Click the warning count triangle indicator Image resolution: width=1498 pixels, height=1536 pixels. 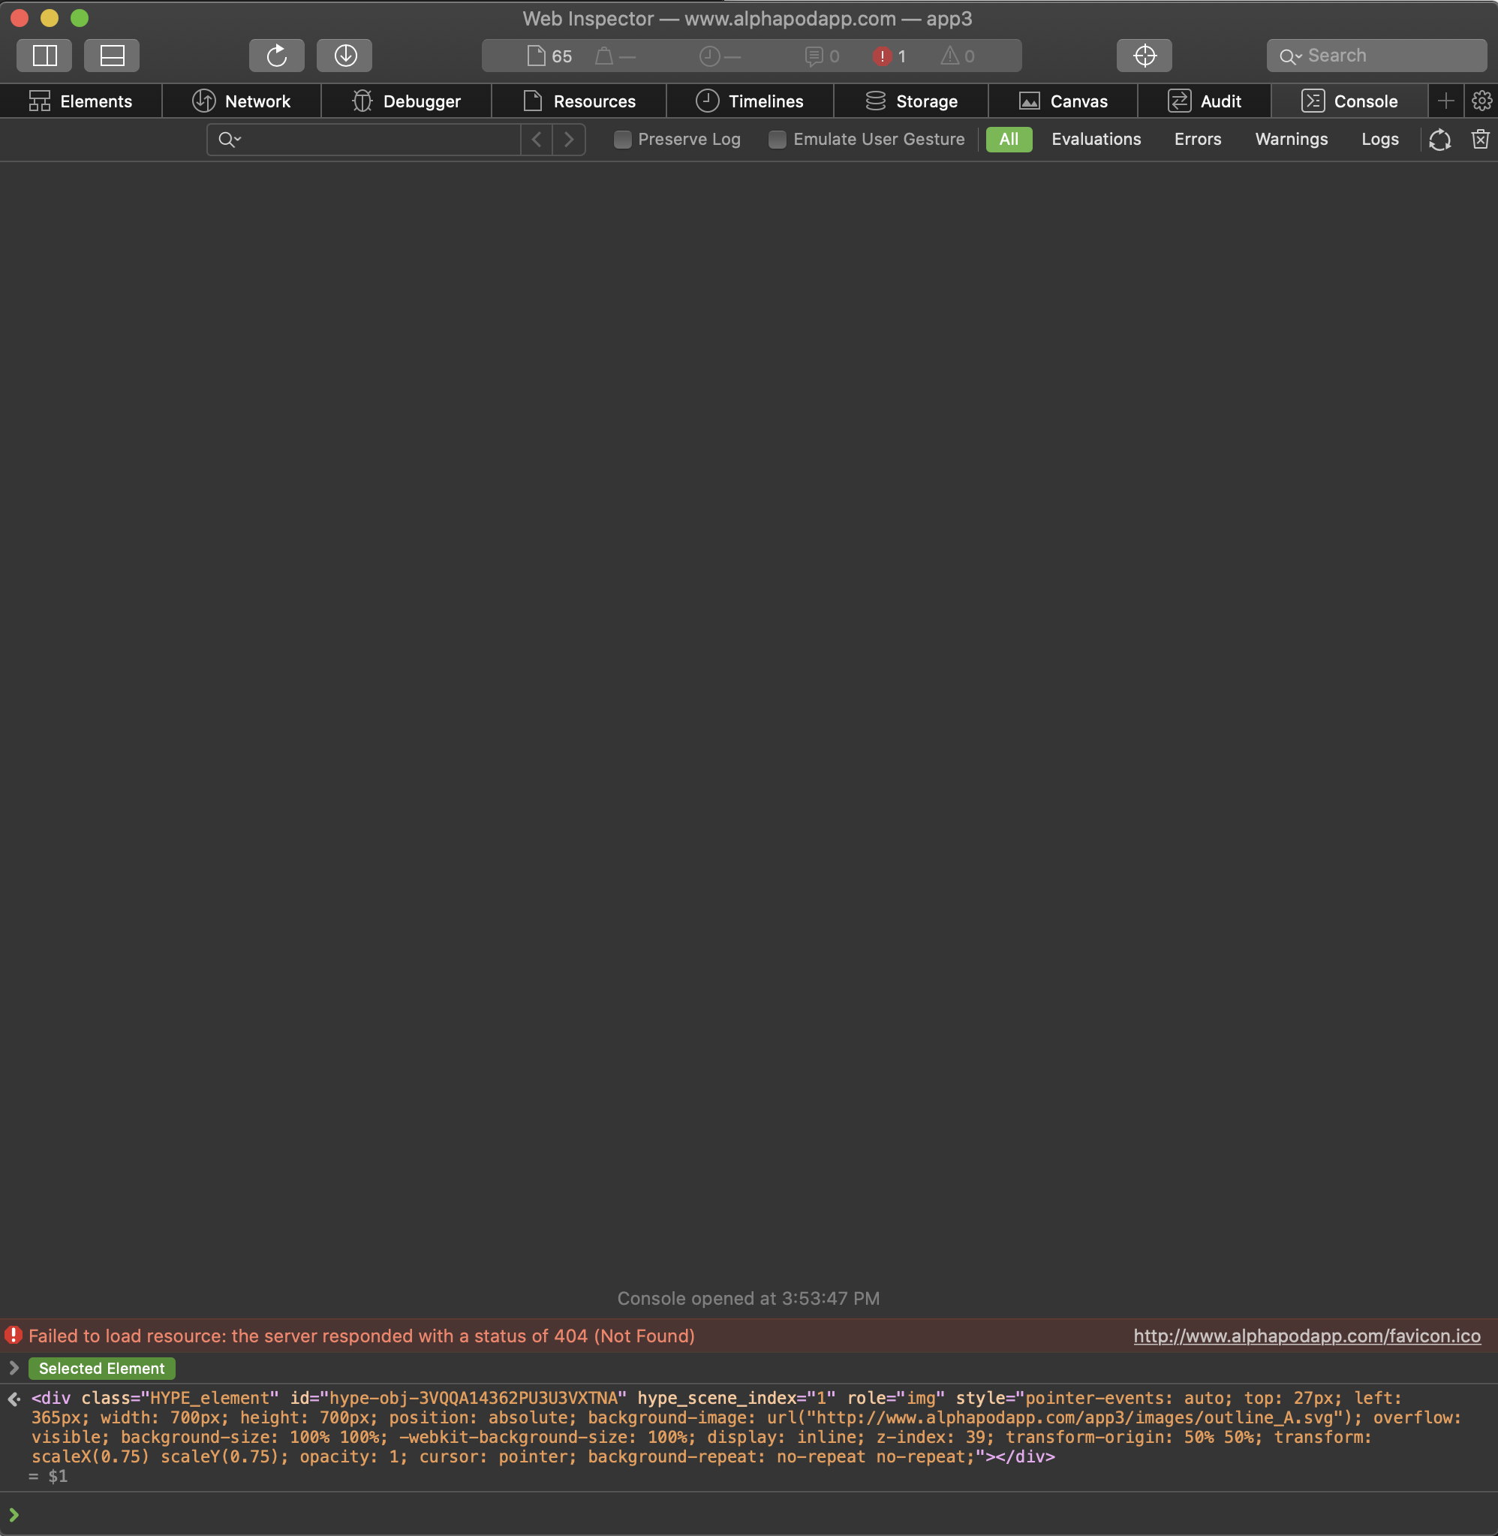[958, 56]
